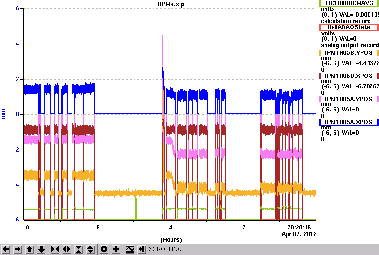Select the IPM1H05A.YPOS legend entry

coord(349,99)
